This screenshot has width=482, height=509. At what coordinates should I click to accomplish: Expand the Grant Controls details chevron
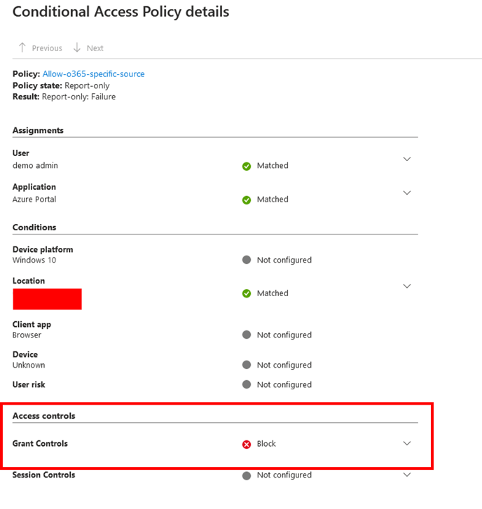[407, 443]
